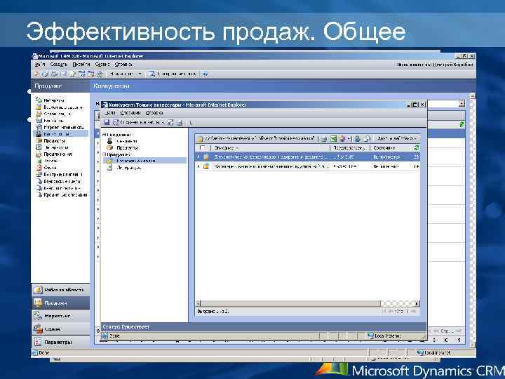This screenshot has height=379, width=505.
Task: Open the Действия menu in the Конкурент window
Action: coord(130,113)
